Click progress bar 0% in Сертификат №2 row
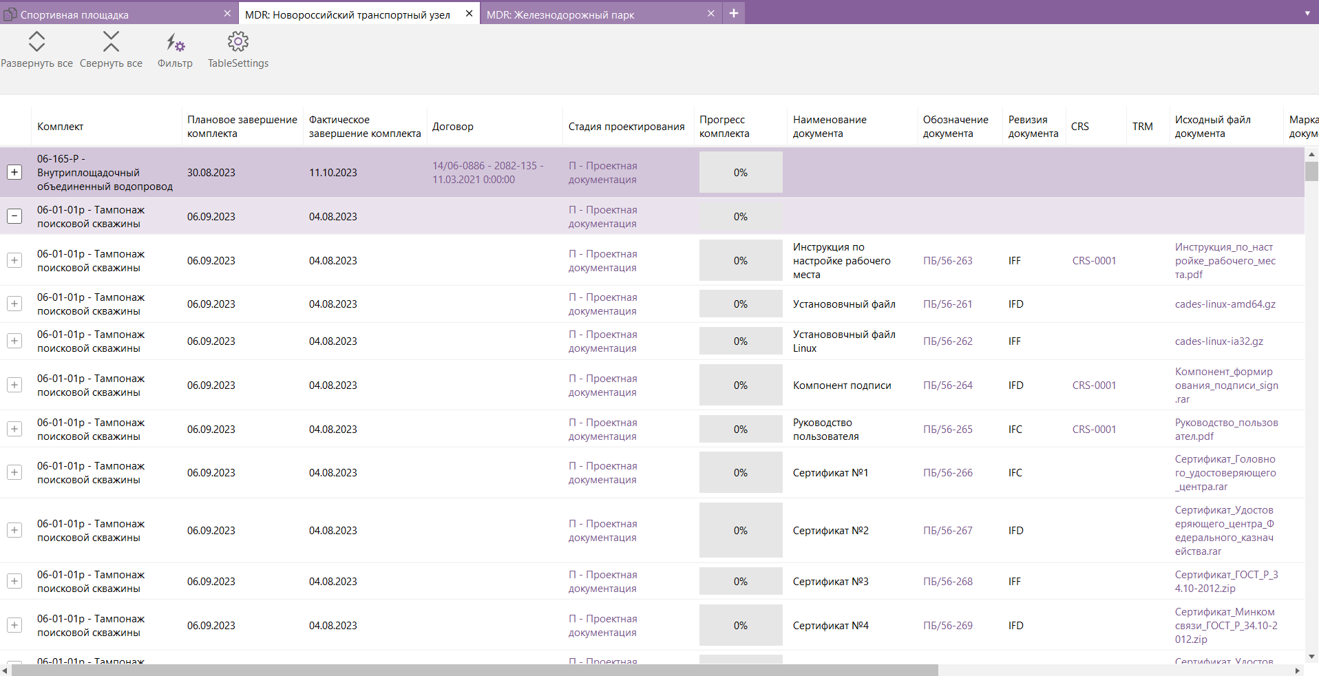 (x=741, y=530)
